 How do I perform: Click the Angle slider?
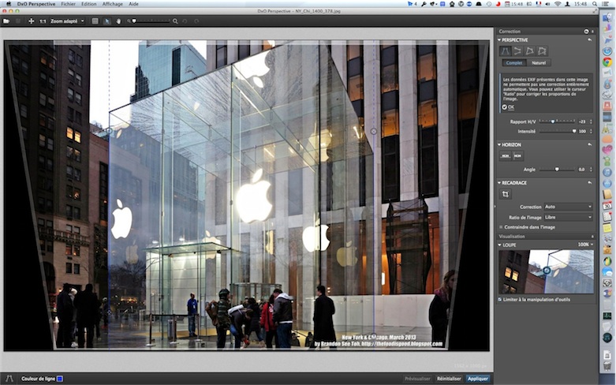click(557, 170)
